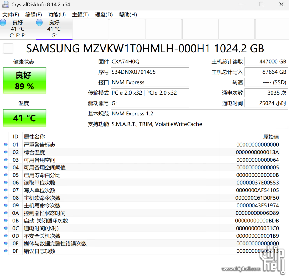Click the interface field NVM Express
Image resolution: width=289 pixels, height=279 pixels.
click(x=150, y=82)
